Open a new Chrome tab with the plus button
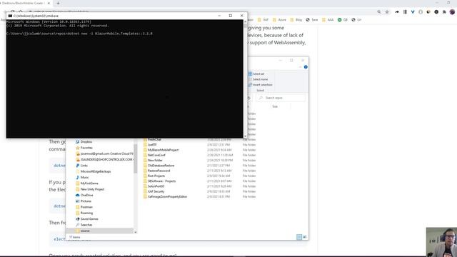Viewport: 457px width, 257px height. pyautogui.click(x=58, y=3)
